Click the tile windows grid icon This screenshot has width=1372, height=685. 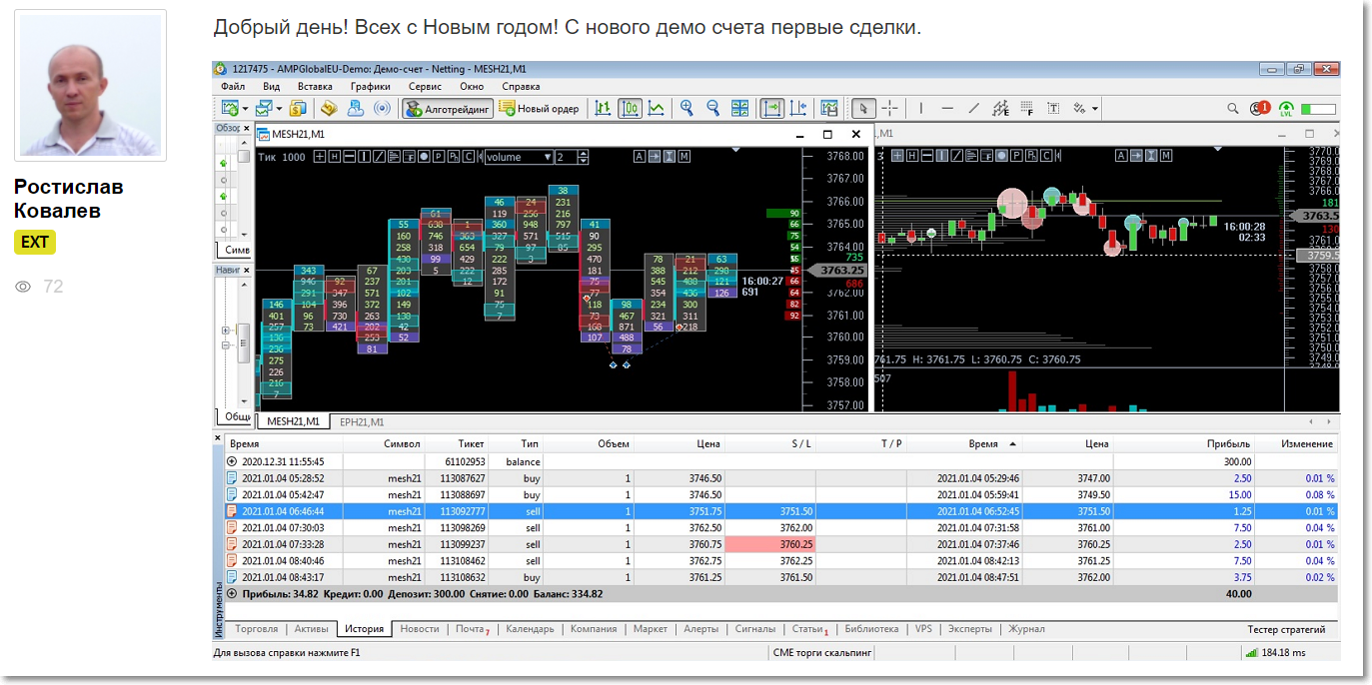(x=739, y=108)
